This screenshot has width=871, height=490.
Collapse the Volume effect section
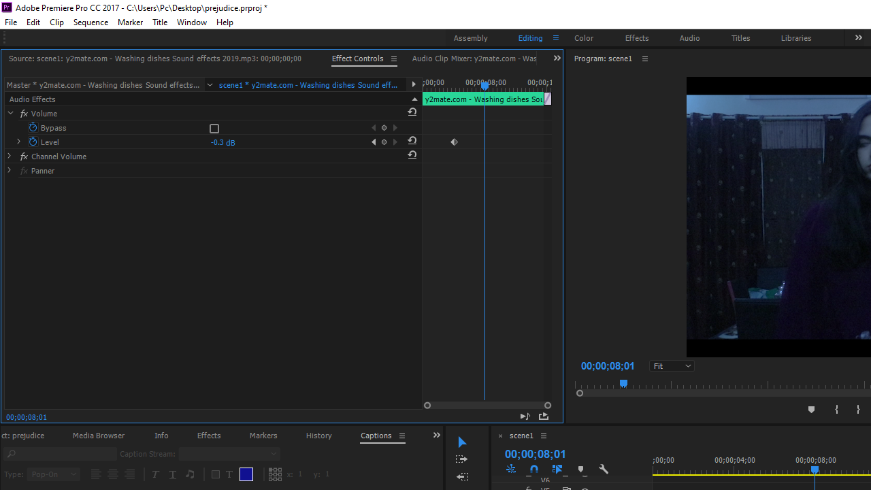pos(10,114)
